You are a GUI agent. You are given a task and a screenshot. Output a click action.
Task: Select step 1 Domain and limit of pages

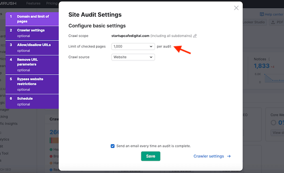[x=32, y=19]
